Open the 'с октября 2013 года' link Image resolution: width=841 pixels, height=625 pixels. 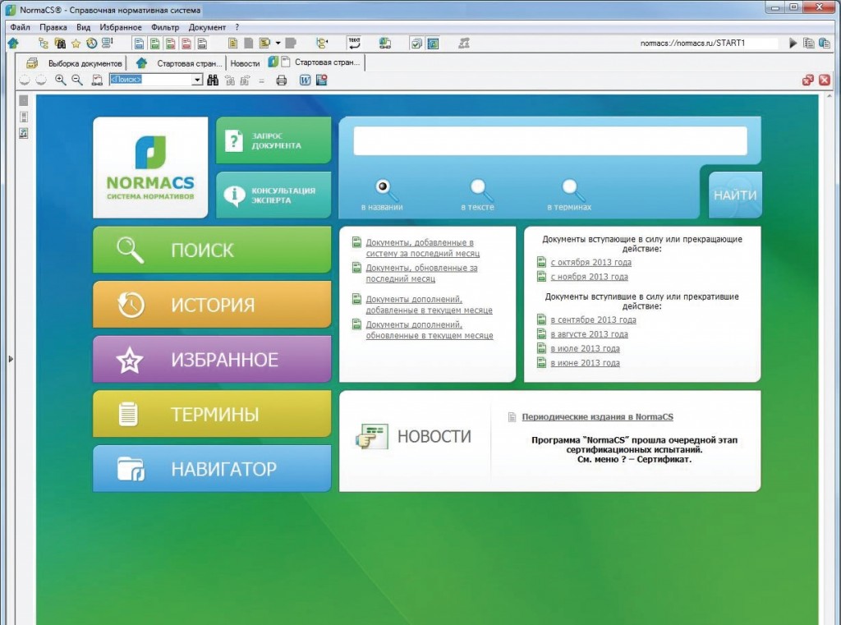[591, 262]
